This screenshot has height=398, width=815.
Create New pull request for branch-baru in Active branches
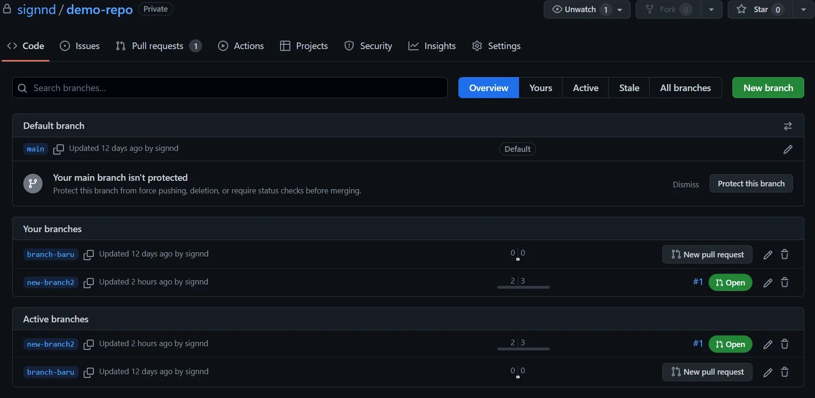pos(707,372)
